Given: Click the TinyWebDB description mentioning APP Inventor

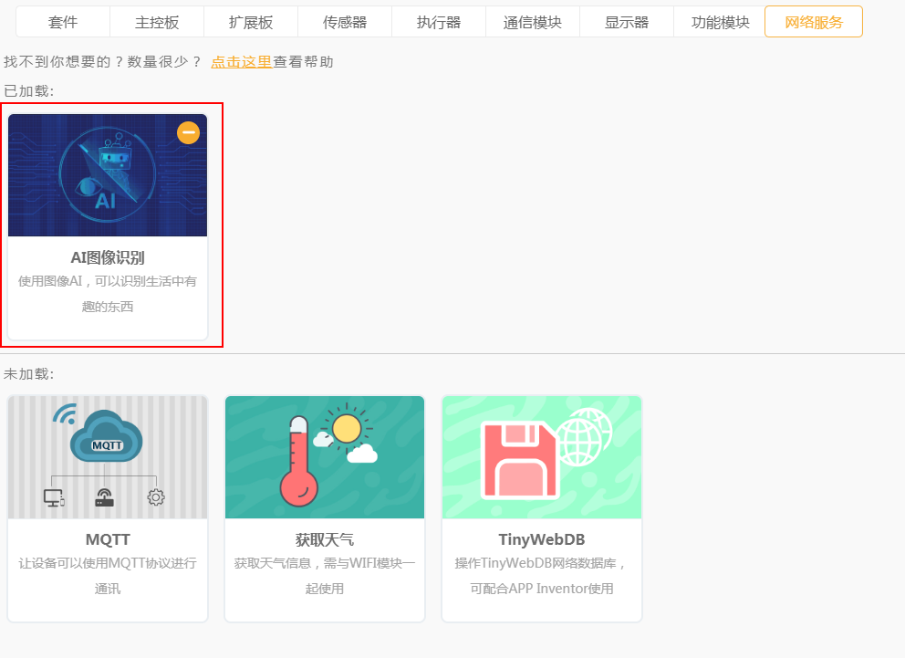Looking at the screenshot, I should coord(541,576).
